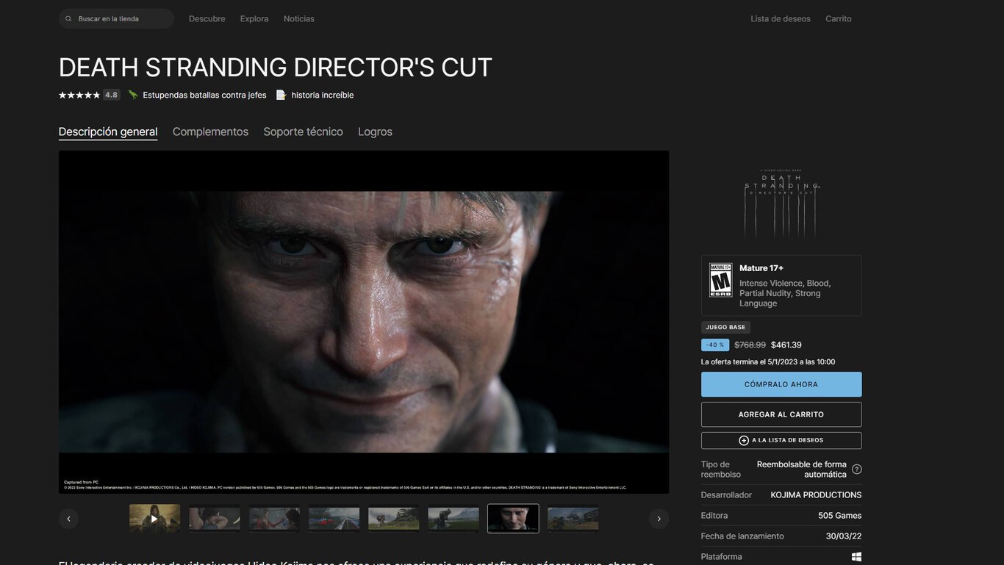Click the Windows platform icon
This screenshot has height=565, width=1004.
point(856,557)
